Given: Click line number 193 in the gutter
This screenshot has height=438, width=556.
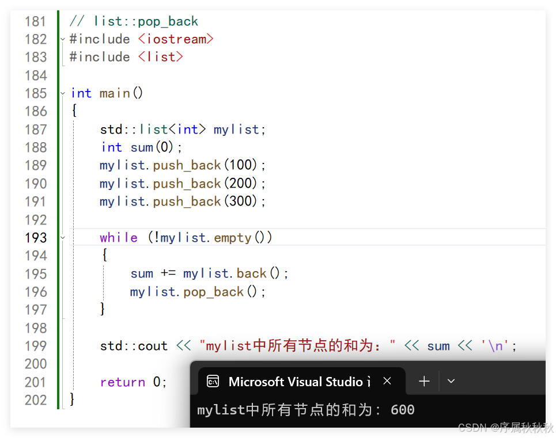Looking at the screenshot, I should click(36, 238).
